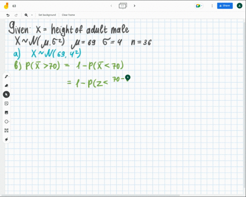Add a sticky note
Image resolution: width=246 pixels, height=197 pixels.
pyautogui.click(x=7, y=104)
